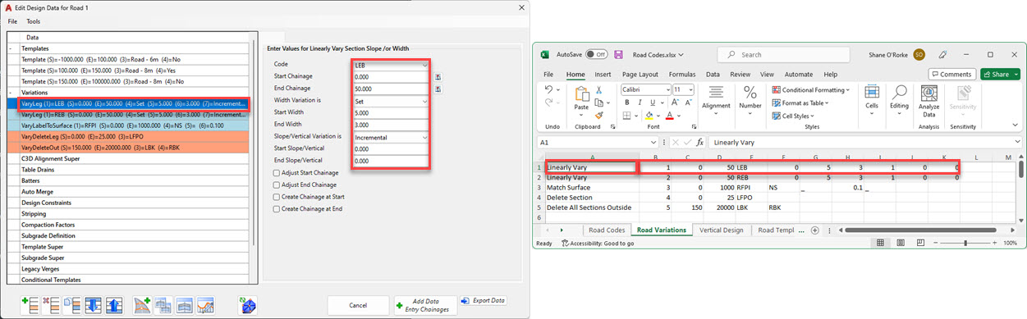Open the Formulas tab in Excel

click(682, 75)
